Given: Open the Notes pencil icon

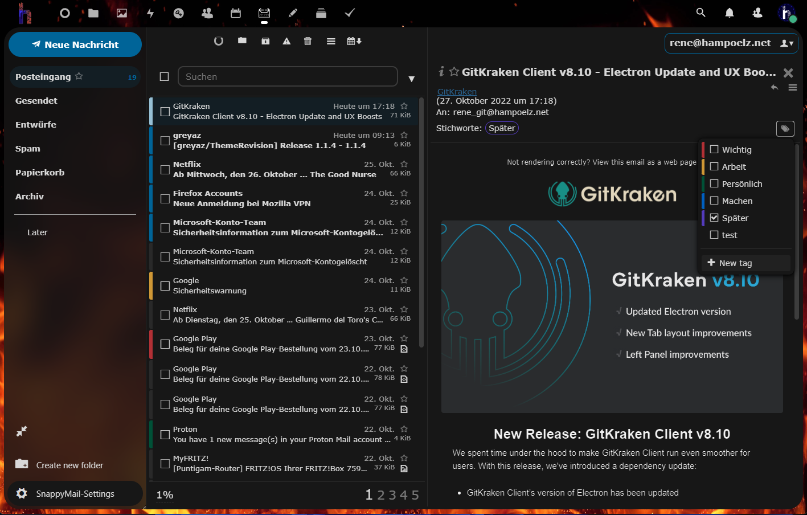Looking at the screenshot, I should 293,13.
